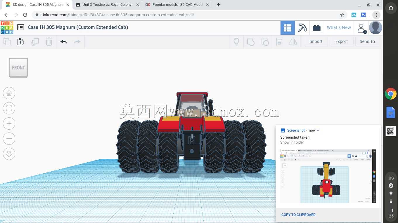Click the Paste clipboard icon

(x=21, y=42)
